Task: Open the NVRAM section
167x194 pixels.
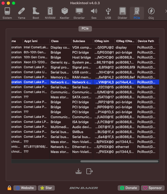Action: point(50,13)
